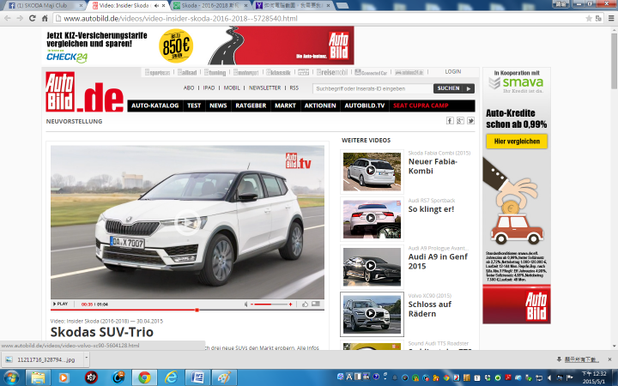
Task: Share on Facebook icon below navigation
Action: (x=450, y=121)
